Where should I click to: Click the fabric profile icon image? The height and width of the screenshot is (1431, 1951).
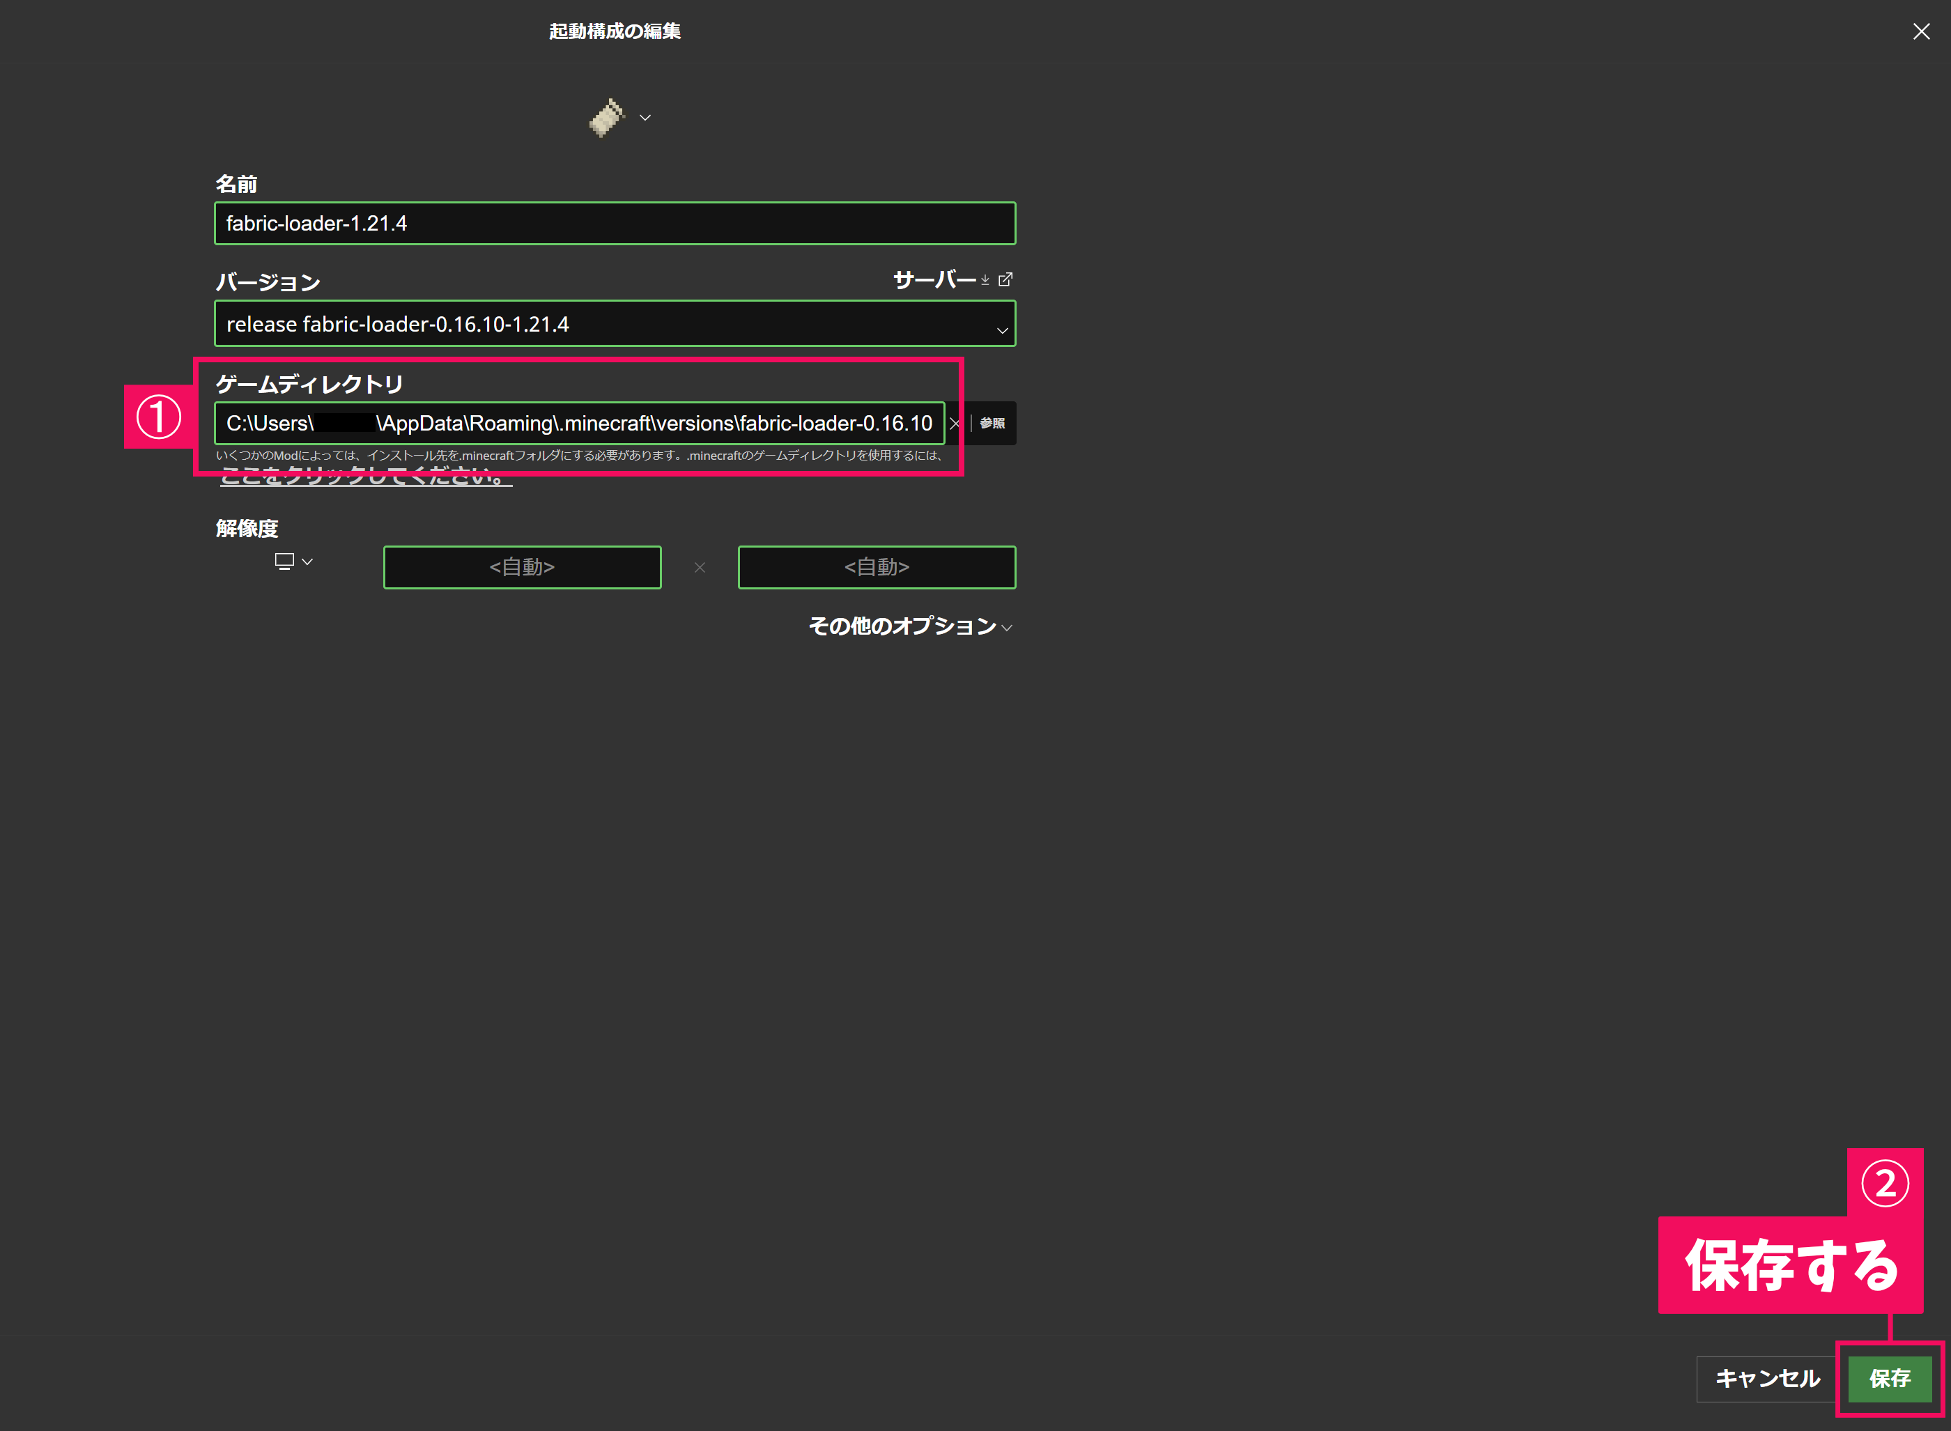tap(606, 118)
